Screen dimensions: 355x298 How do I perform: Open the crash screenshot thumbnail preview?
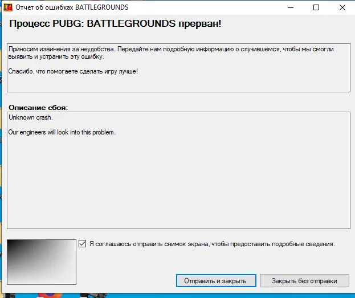click(42, 262)
